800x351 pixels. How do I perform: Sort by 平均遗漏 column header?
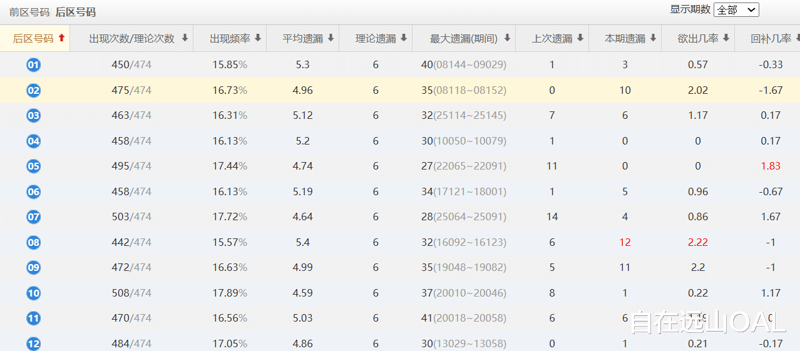pos(303,38)
